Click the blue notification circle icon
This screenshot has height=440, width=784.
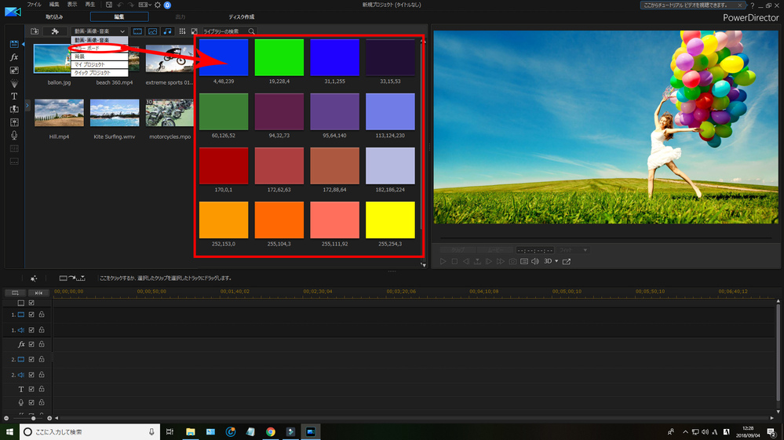(167, 5)
